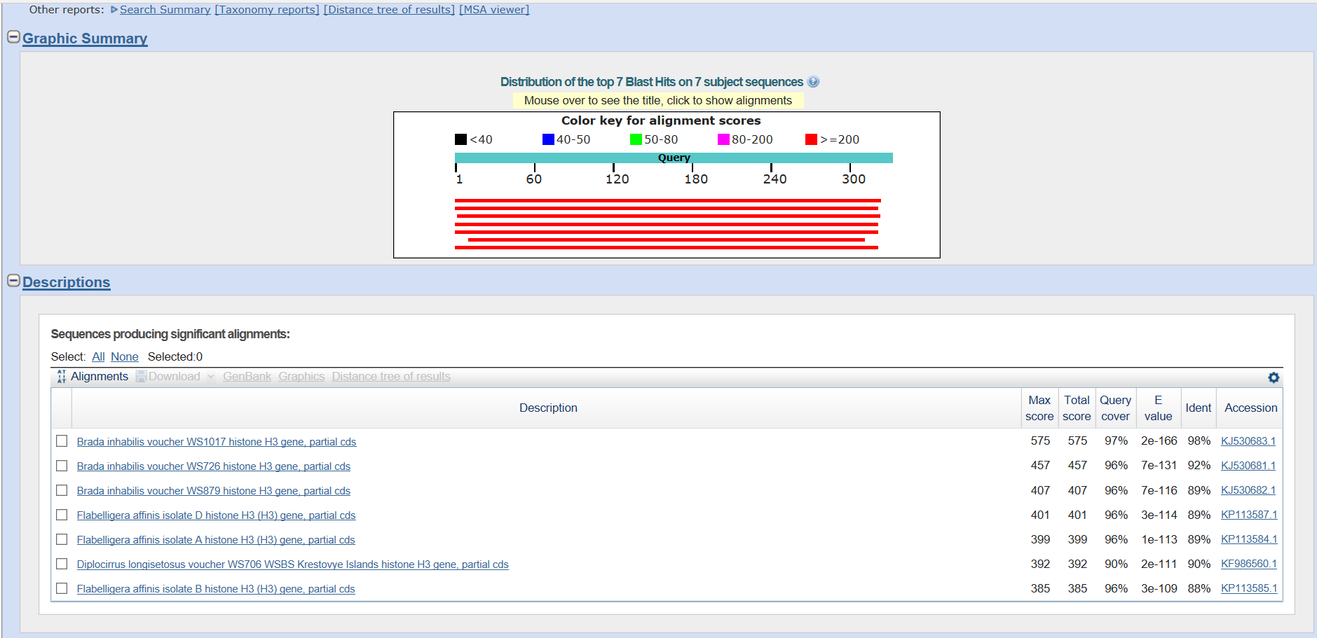Collapse the Descriptions section
The width and height of the screenshot is (1317, 638).
(x=13, y=281)
